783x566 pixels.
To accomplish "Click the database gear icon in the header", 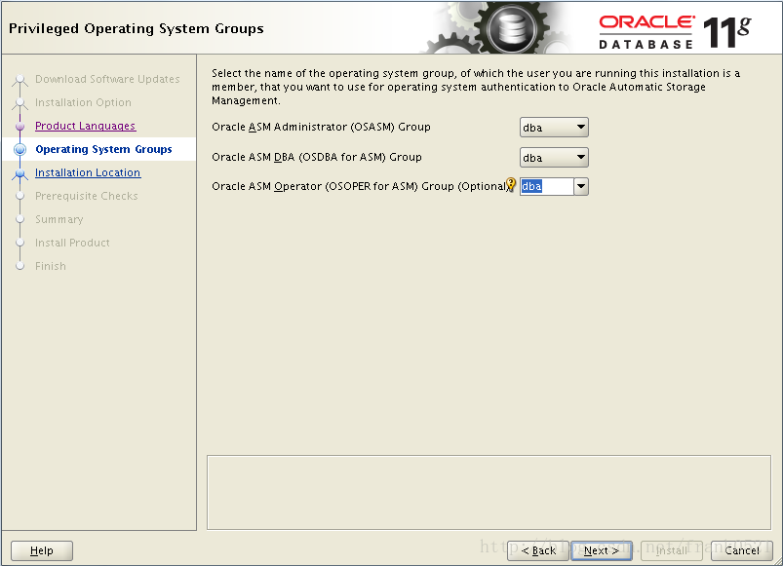I will (x=512, y=28).
